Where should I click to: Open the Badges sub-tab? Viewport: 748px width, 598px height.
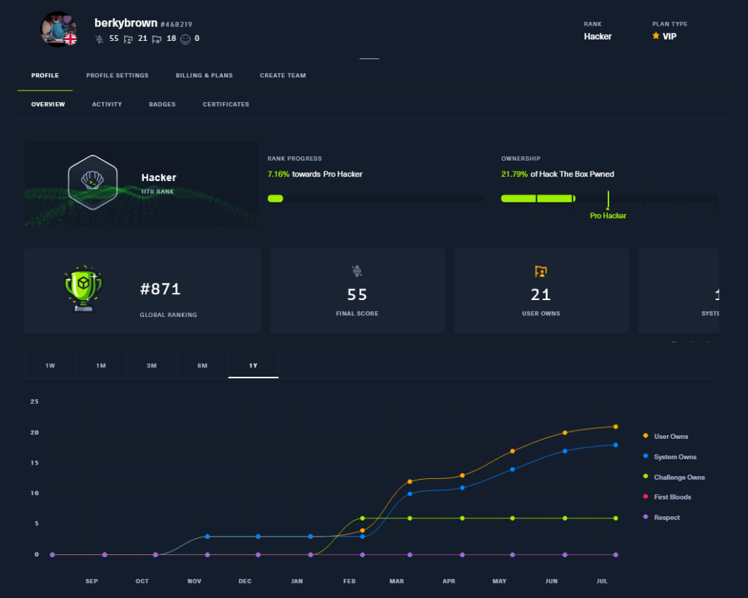coord(162,104)
